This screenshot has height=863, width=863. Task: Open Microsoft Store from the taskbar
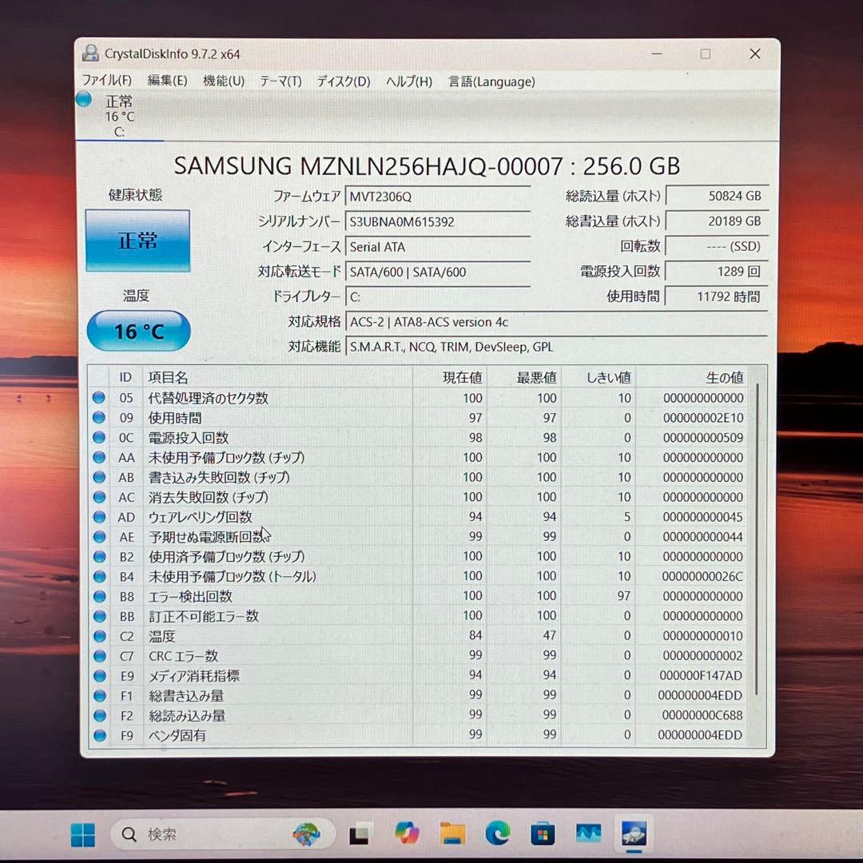point(543,834)
